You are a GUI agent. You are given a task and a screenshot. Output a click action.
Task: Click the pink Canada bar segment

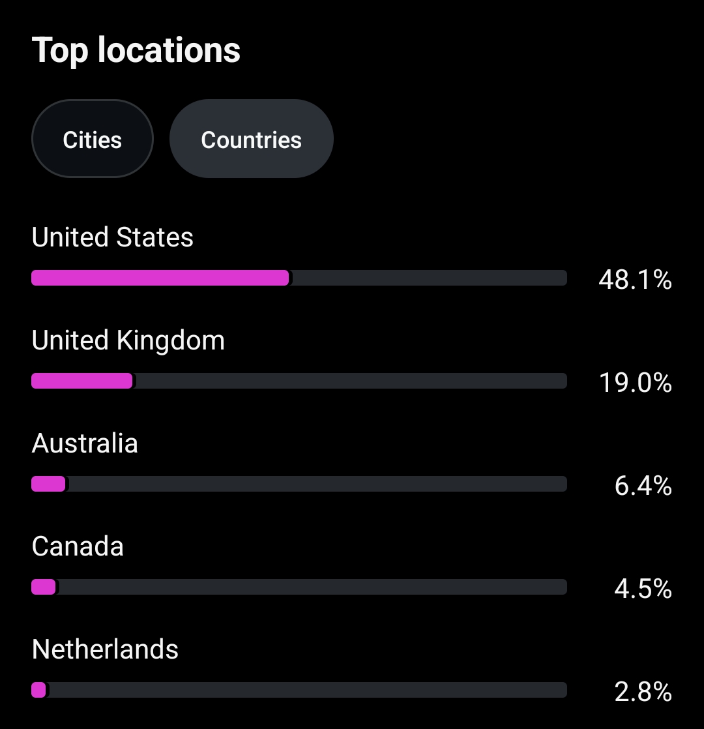click(43, 587)
